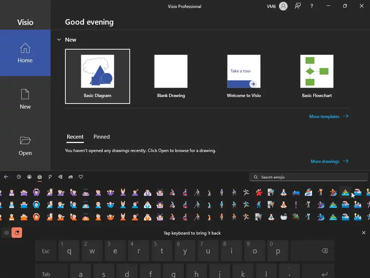This screenshot has height=278, width=370.
Task: Collapse the New section chevron
Action: (x=59, y=40)
